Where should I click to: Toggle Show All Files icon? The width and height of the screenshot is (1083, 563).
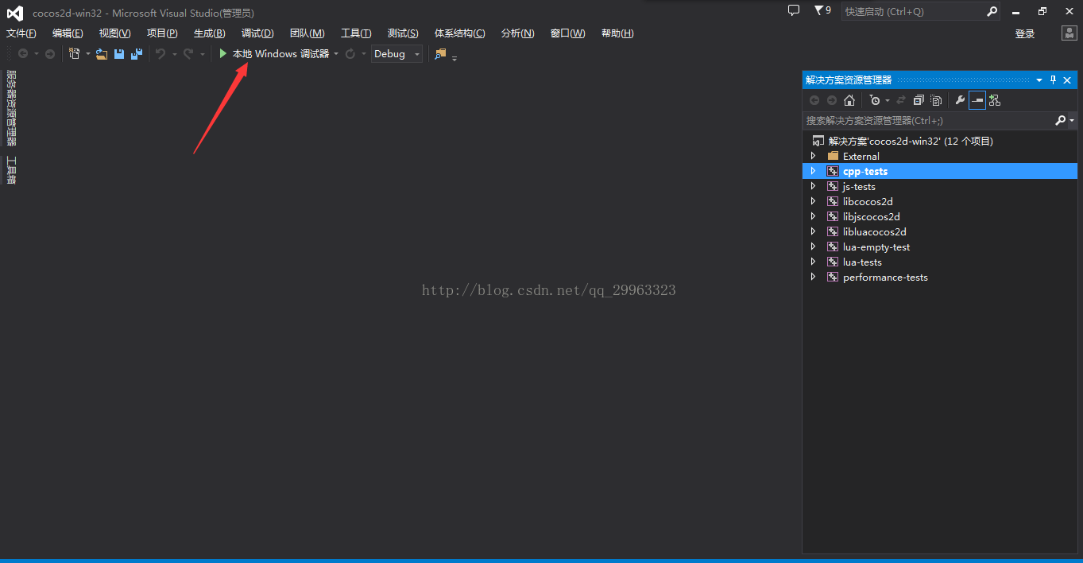[x=937, y=100]
